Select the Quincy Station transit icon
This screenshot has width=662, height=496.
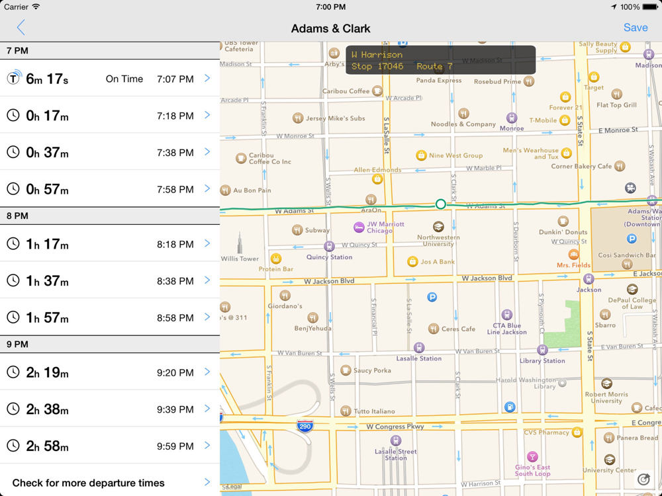tap(329, 246)
